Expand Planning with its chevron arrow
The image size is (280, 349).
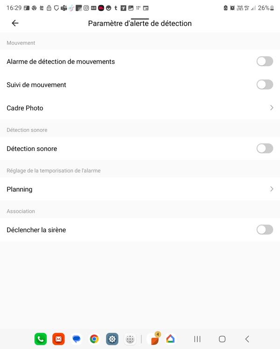click(272, 189)
